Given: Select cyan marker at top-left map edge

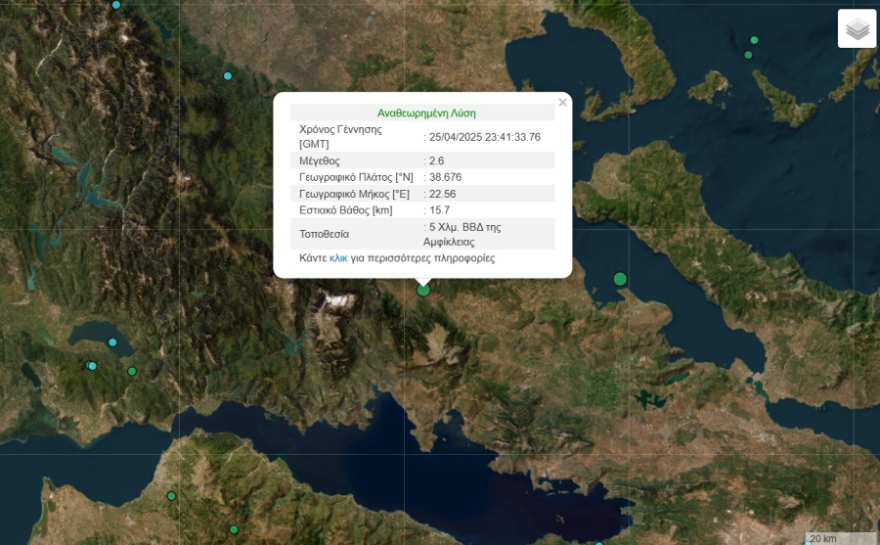Looking at the screenshot, I should (x=116, y=5).
